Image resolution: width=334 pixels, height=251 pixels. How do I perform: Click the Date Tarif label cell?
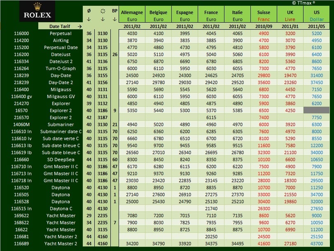(61, 26)
